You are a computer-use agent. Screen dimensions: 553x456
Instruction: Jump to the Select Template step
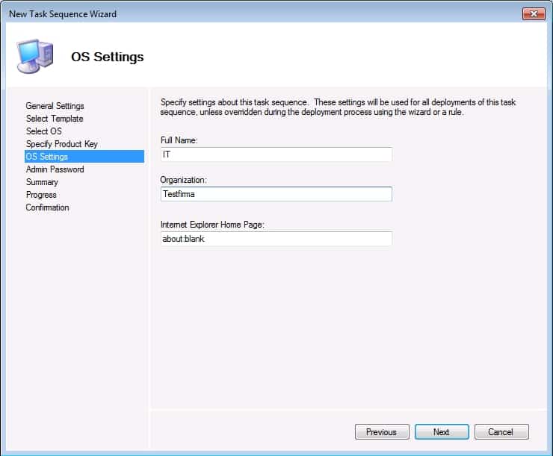tap(55, 119)
